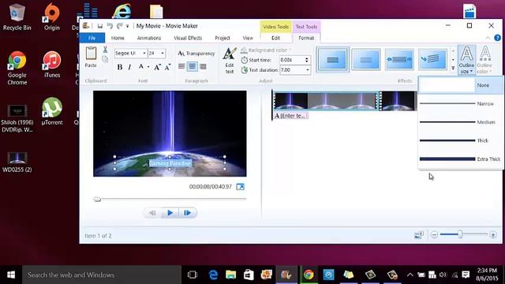Expand the Effects gallery more arrow
Image resolution: width=505 pixels, height=284 pixels.
[453, 68]
